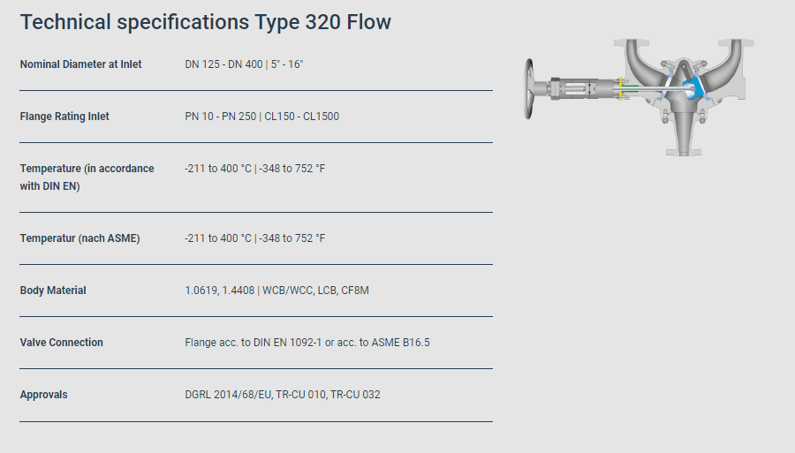Click the DGRL 2014/68/EU approvals value
The height and width of the screenshot is (453, 795).
(282, 395)
